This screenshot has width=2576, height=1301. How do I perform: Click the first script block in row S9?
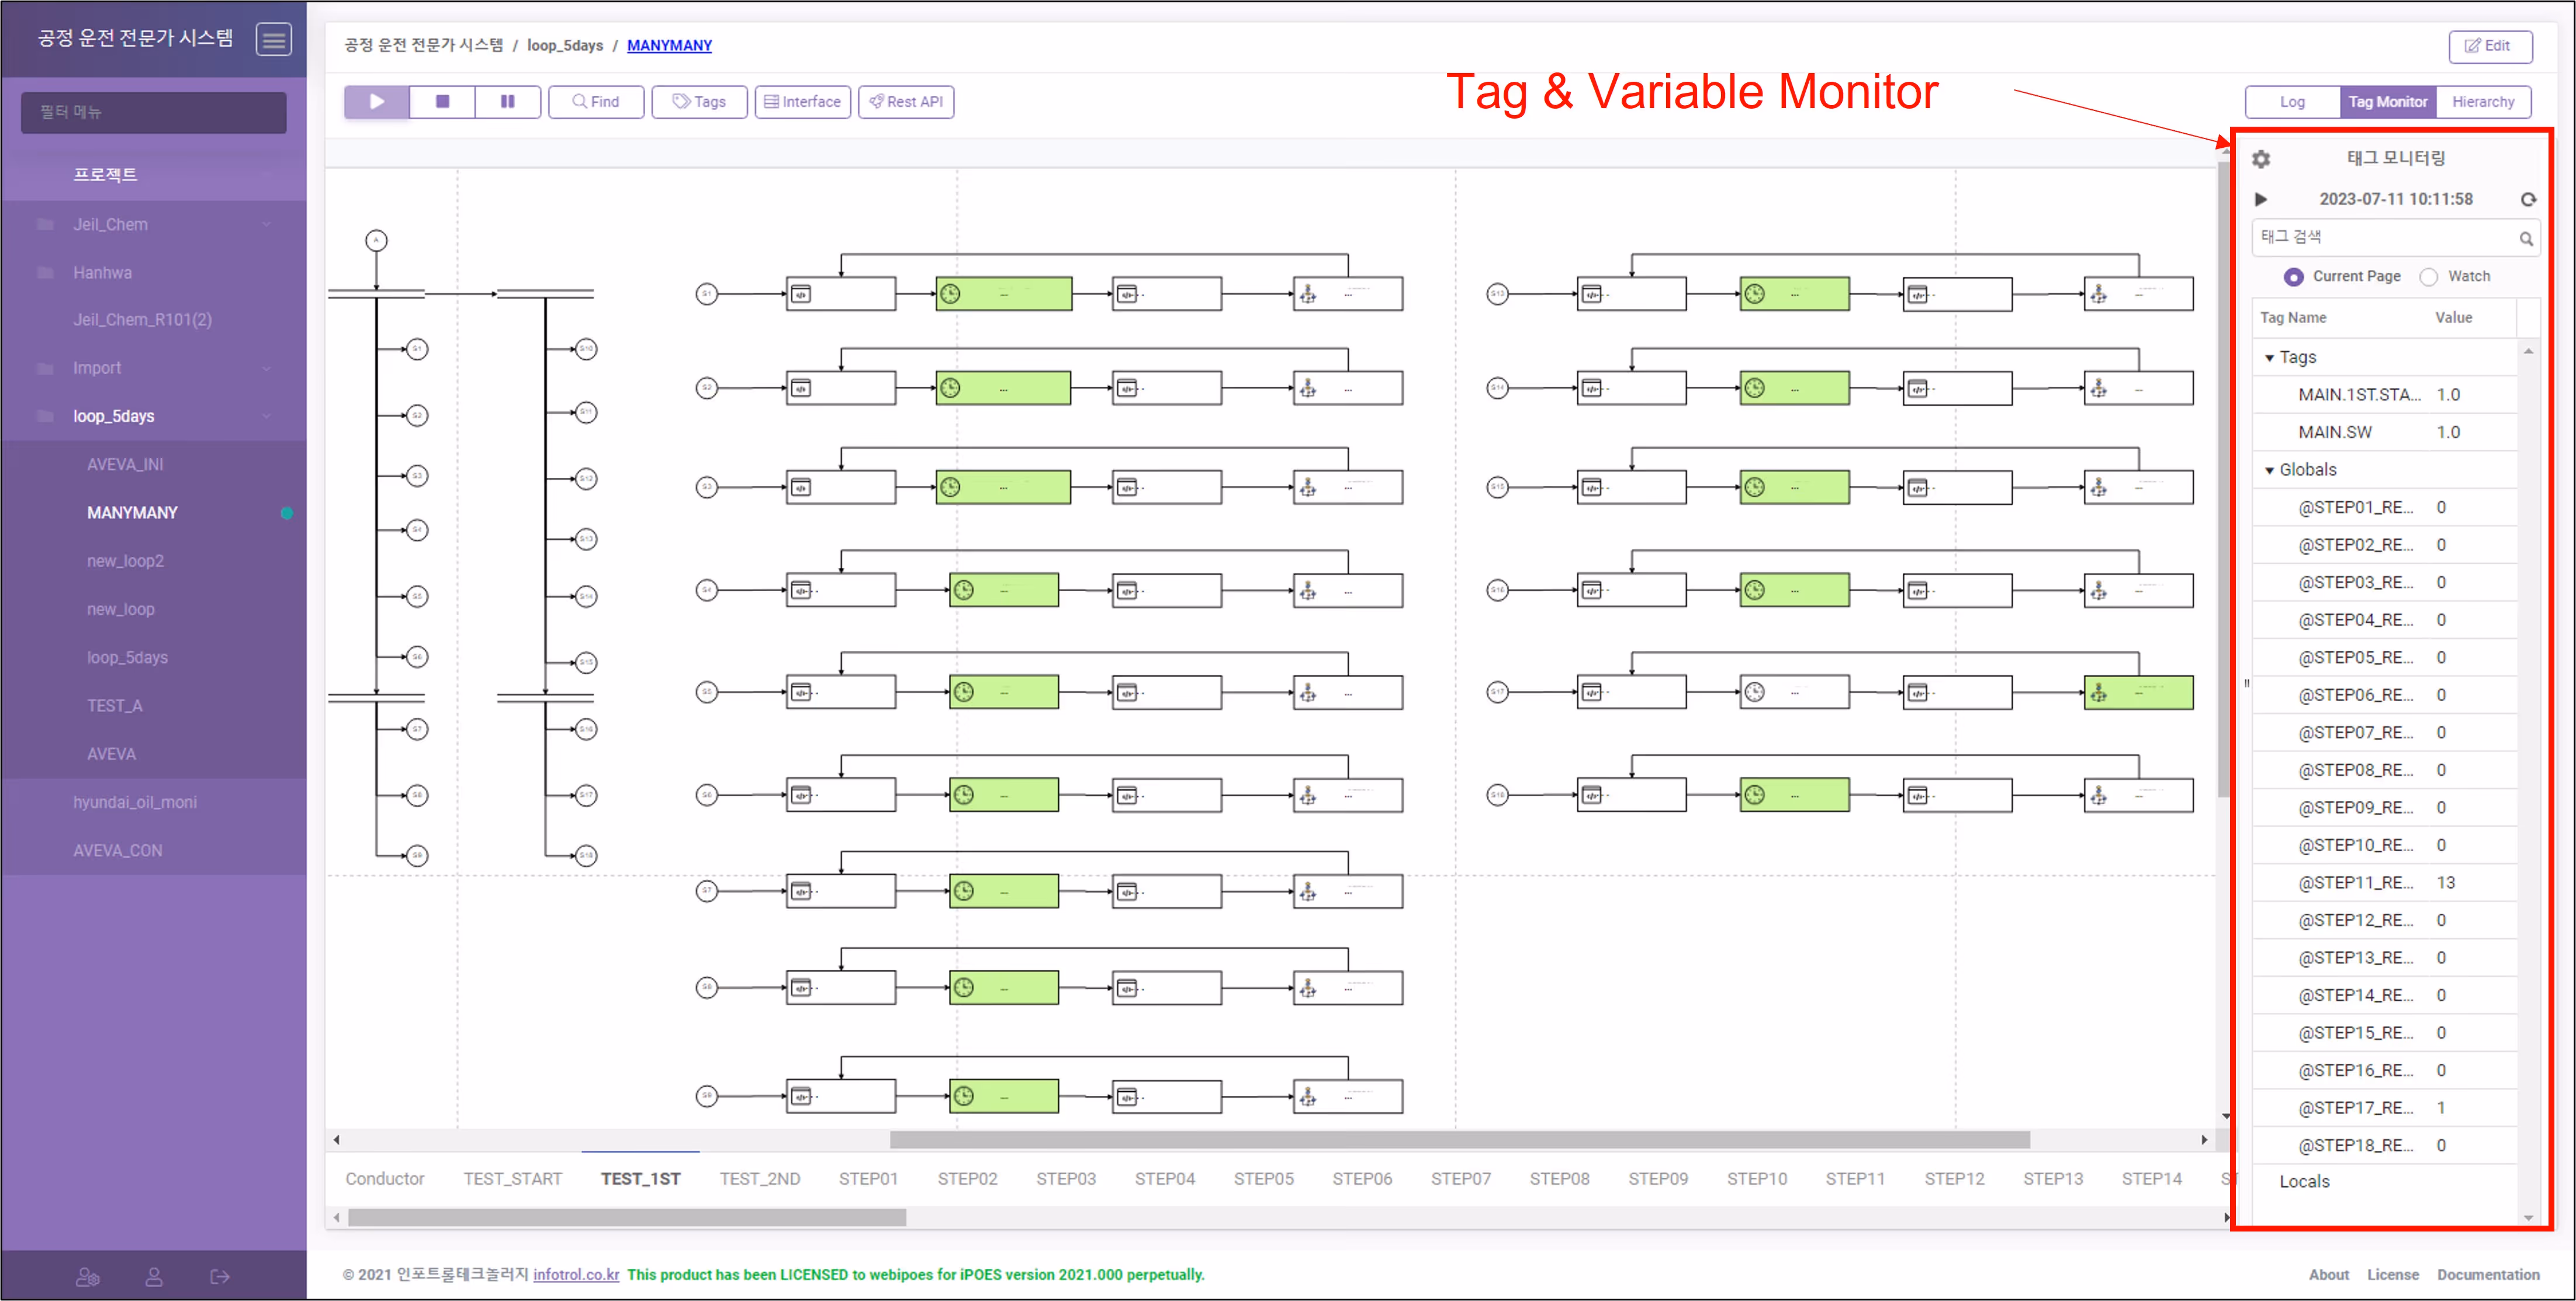[x=840, y=1096]
